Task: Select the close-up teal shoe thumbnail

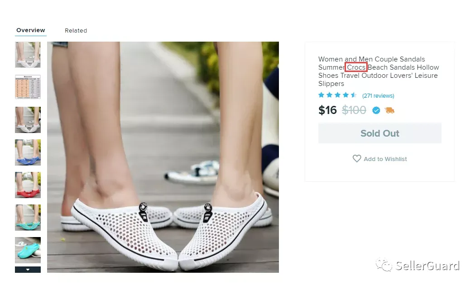Action: point(28,250)
